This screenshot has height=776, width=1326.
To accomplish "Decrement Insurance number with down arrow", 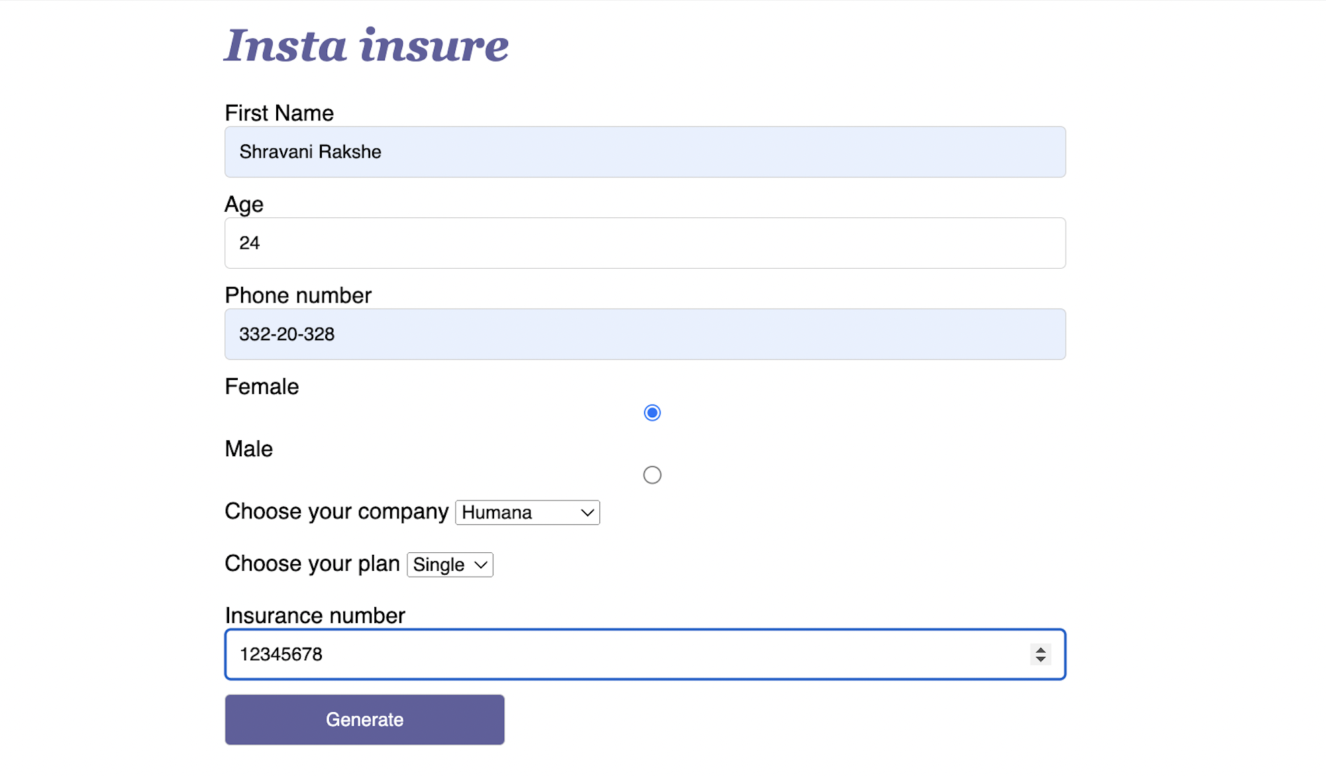I will click(1041, 659).
